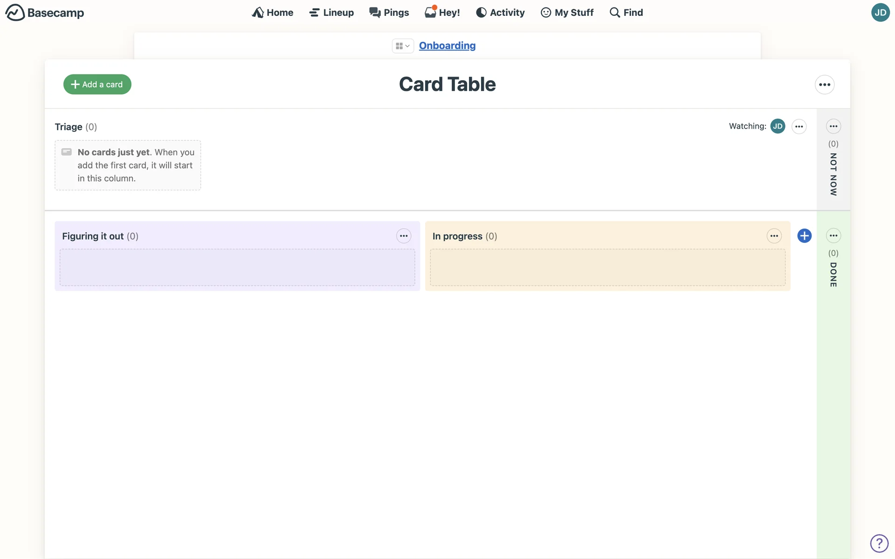This screenshot has height=559, width=895.
Task: Go to Home in top navigation
Action: (273, 13)
